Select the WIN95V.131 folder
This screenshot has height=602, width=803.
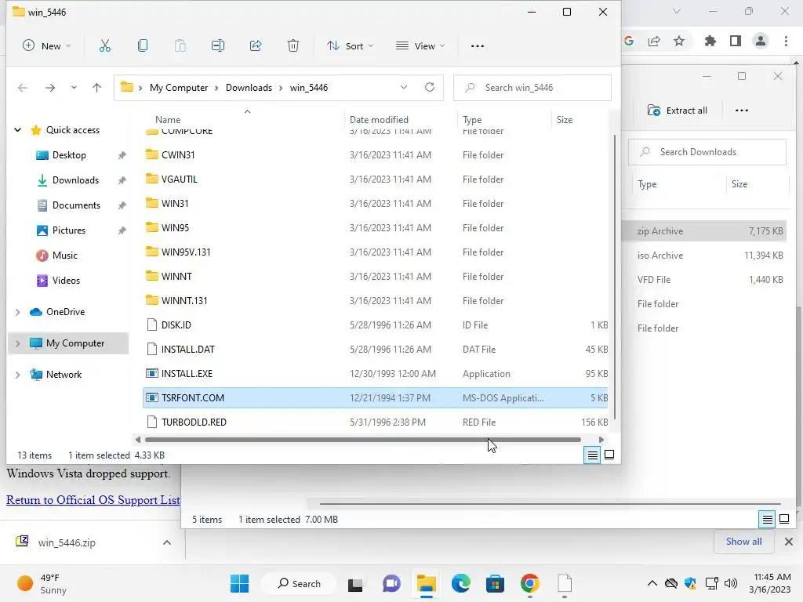tap(375, 252)
